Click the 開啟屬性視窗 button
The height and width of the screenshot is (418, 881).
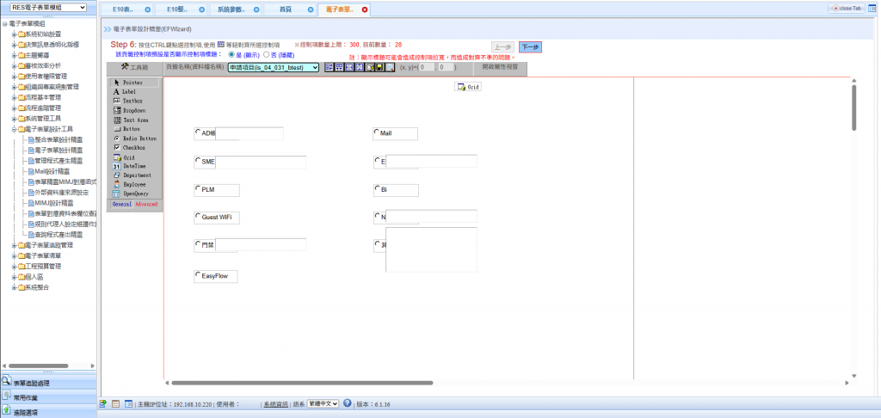[500, 67]
